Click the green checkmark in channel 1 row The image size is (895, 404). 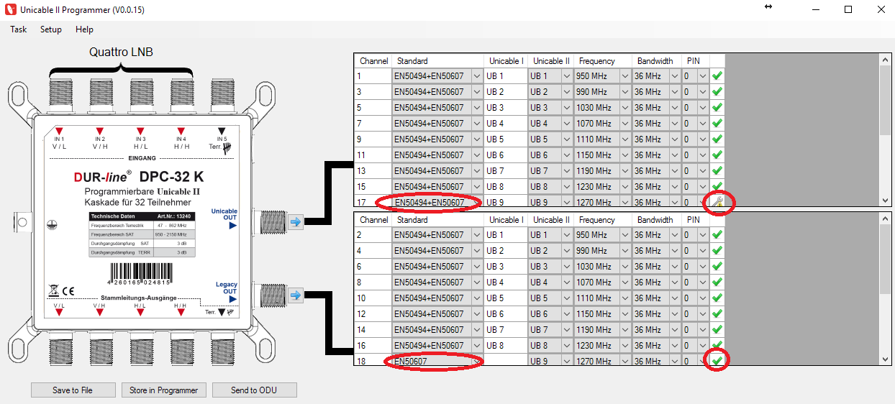(x=717, y=76)
